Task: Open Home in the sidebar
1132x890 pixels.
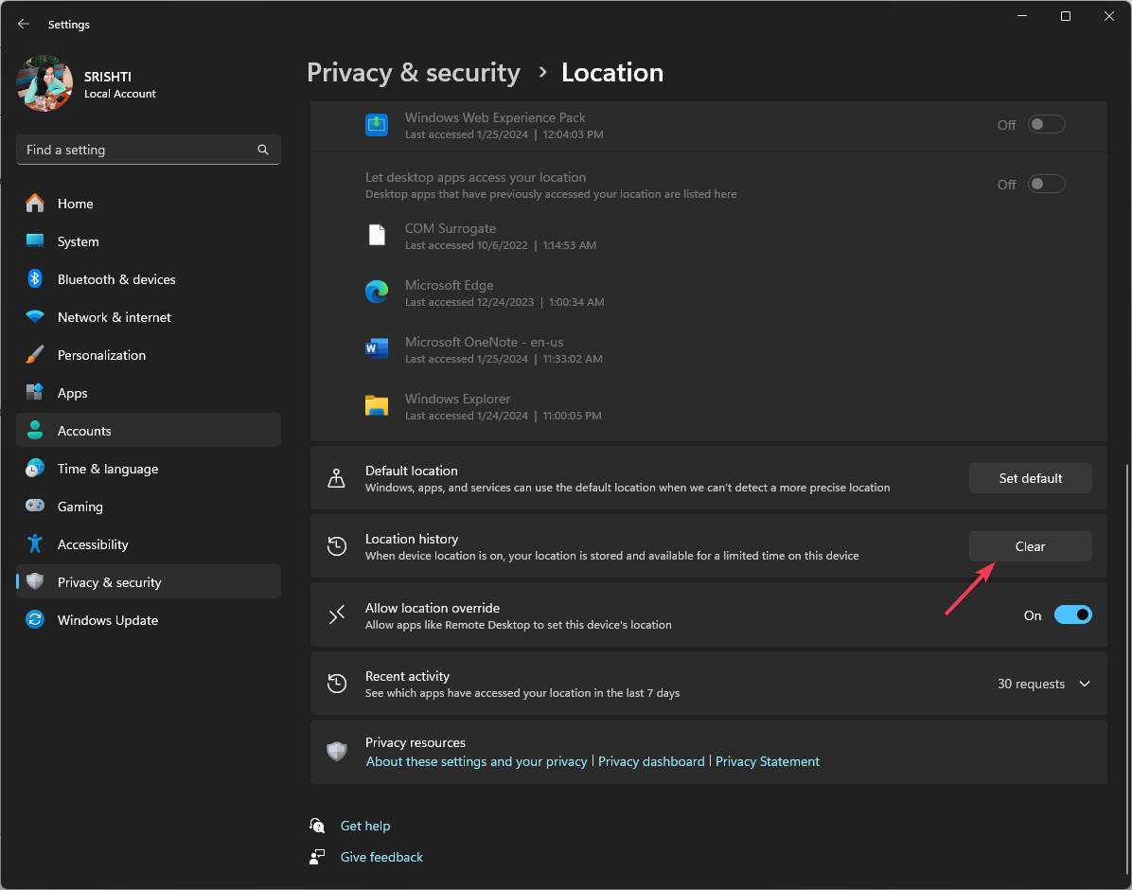Action: (148, 204)
